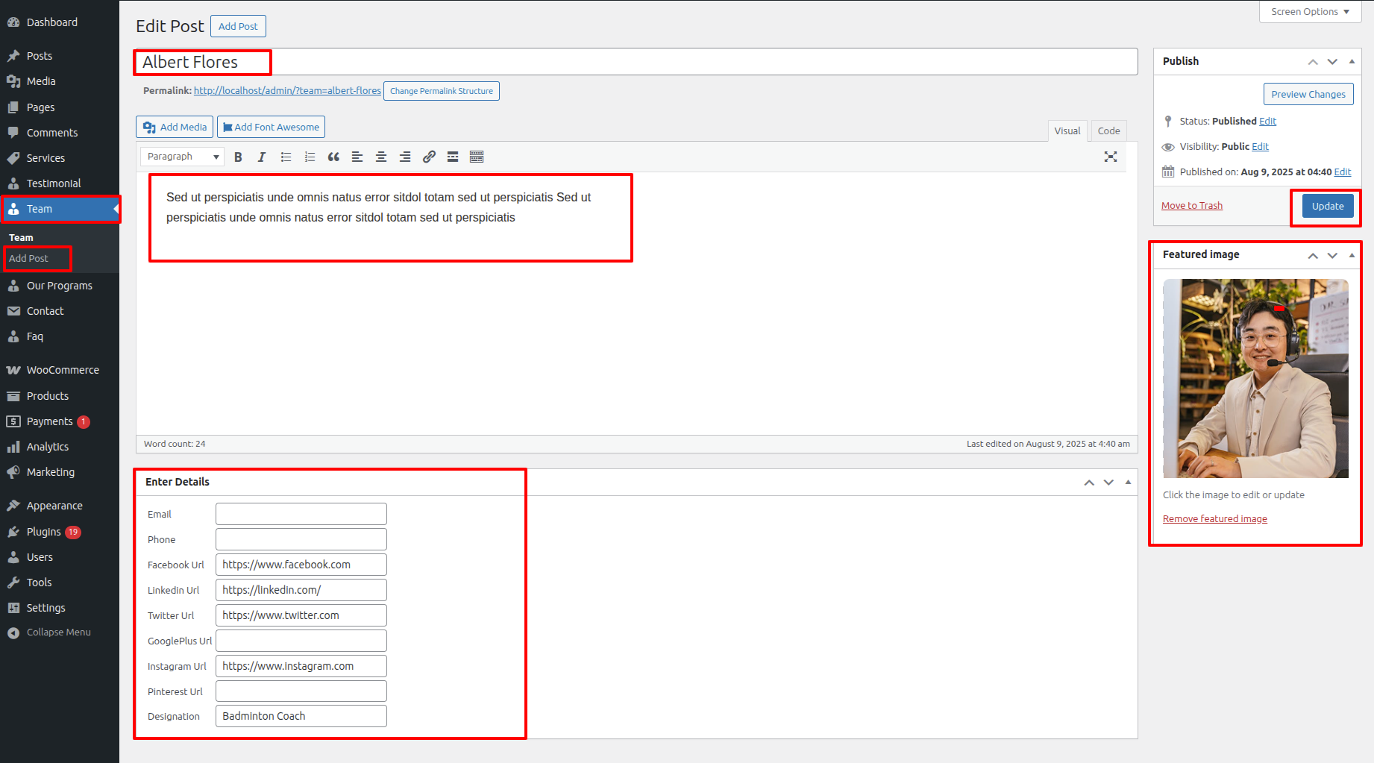
Task: Click the featured image thumbnail
Action: tap(1255, 378)
